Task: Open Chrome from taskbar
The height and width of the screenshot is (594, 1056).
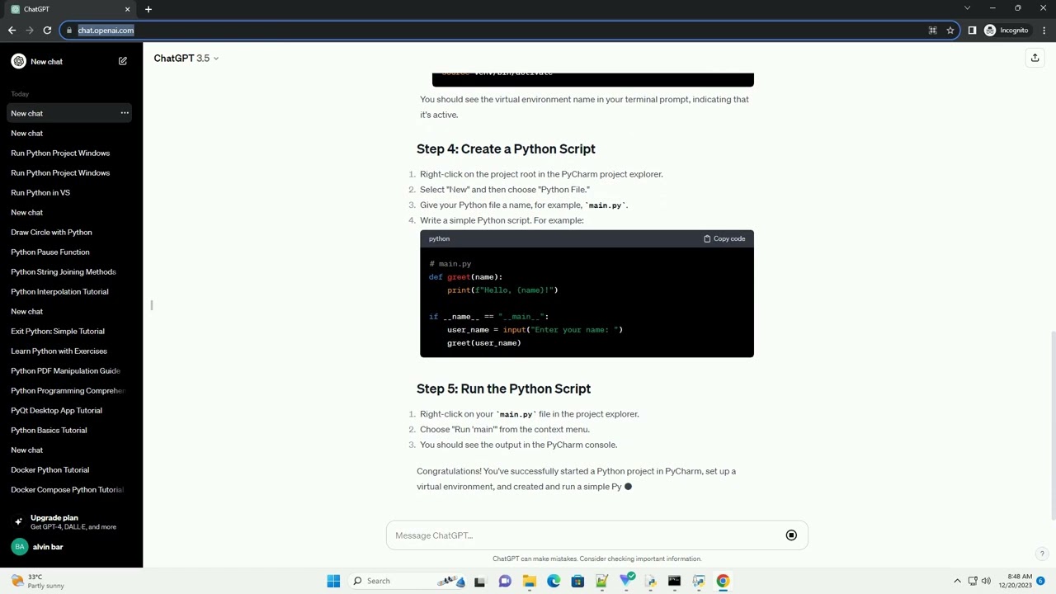Action: [723, 581]
